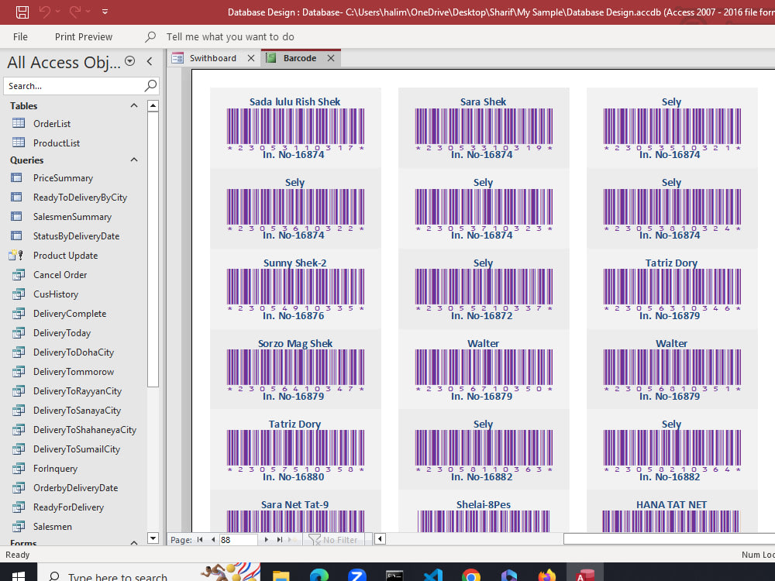
Task: Go to previous page arrow
Action: (x=213, y=539)
